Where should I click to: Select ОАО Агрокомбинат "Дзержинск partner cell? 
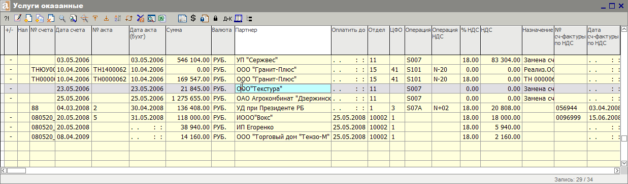point(283,98)
